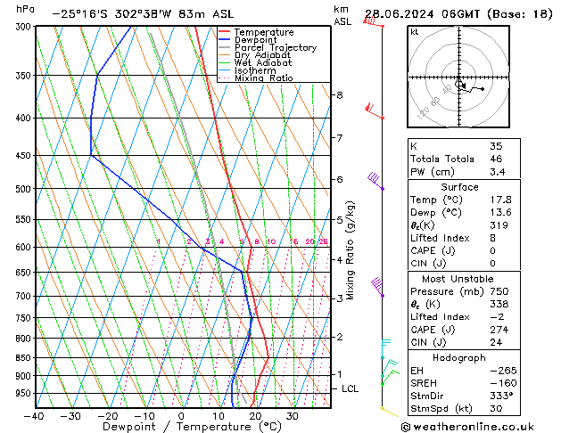Viewport: 561px width, 433px height.
Task: Click the station coordinates -25°16'S 302°38'W
Action: (x=111, y=14)
